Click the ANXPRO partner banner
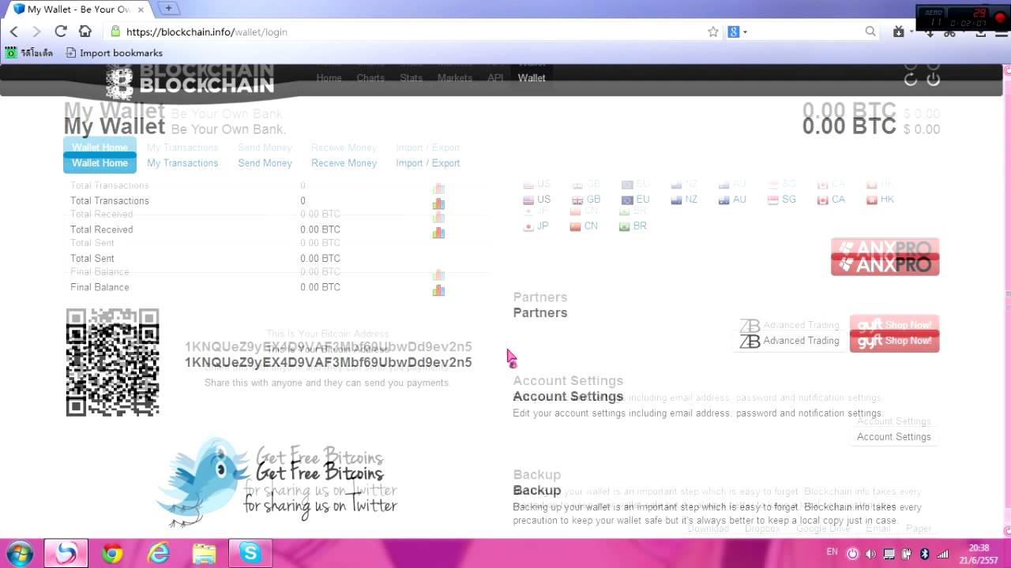Image resolution: width=1011 pixels, height=568 pixels. (885, 264)
